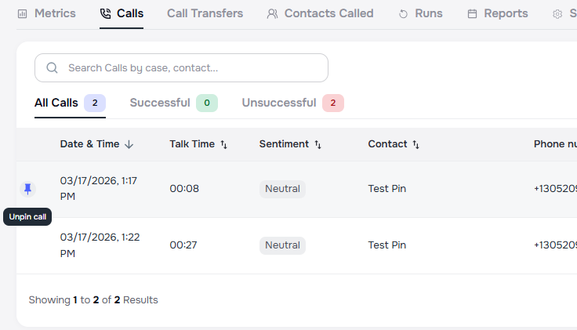Screen dimensions: 577x330
Task: Open the 1:22 PM call row
Action: [100, 245]
